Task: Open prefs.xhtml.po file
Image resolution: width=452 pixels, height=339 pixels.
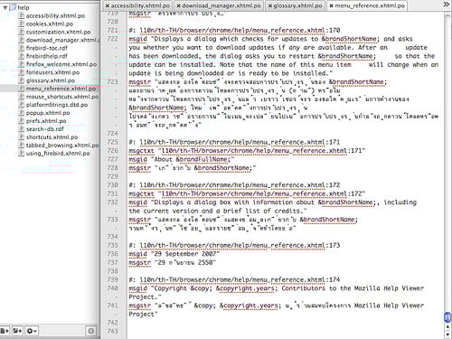Action: (46, 121)
